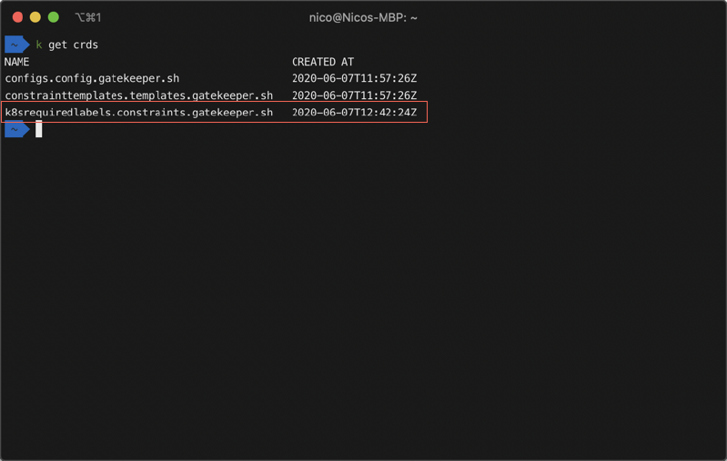
Task: Click the window title nico@Nicos-MBP
Action: [363, 17]
